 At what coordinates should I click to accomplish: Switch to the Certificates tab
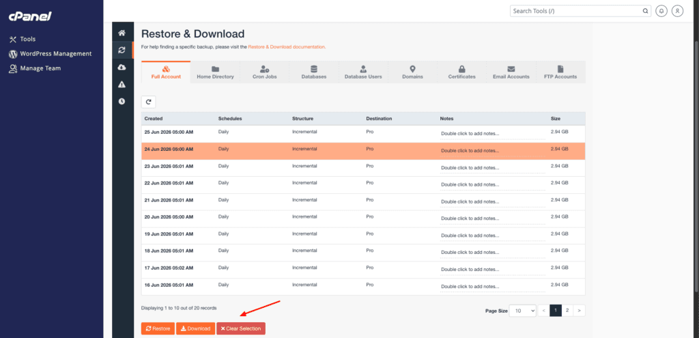point(462,72)
